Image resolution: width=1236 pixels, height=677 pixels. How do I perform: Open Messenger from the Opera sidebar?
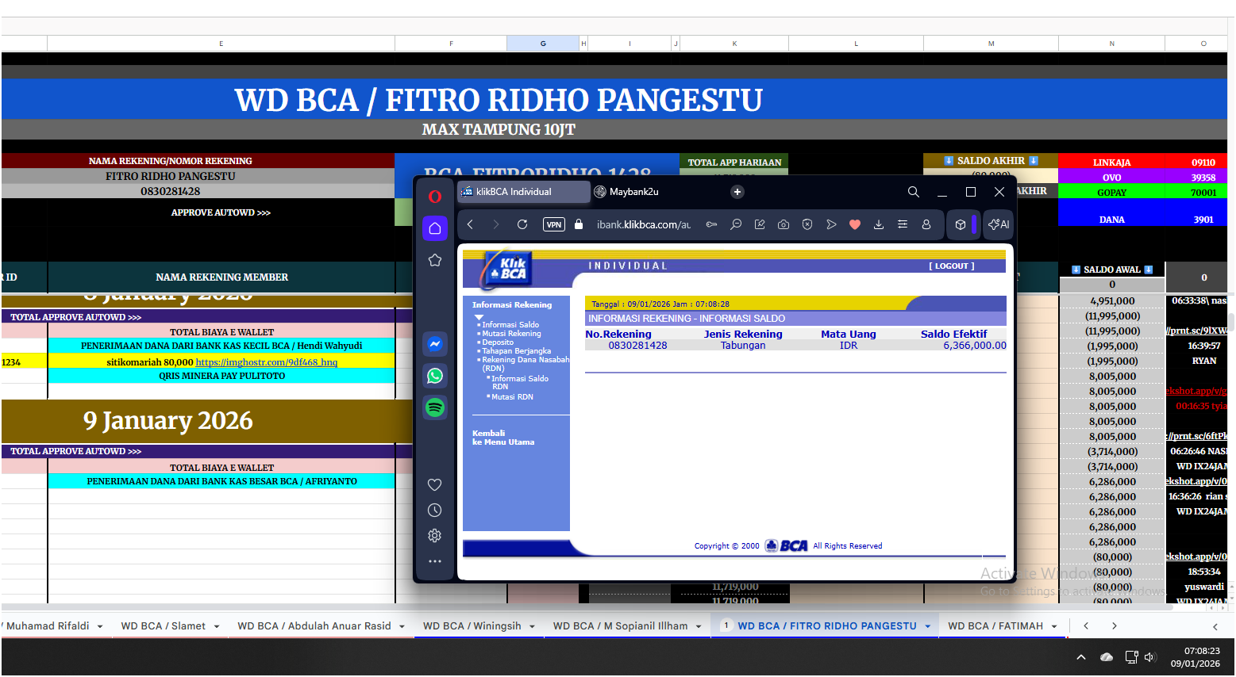click(435, 344)
